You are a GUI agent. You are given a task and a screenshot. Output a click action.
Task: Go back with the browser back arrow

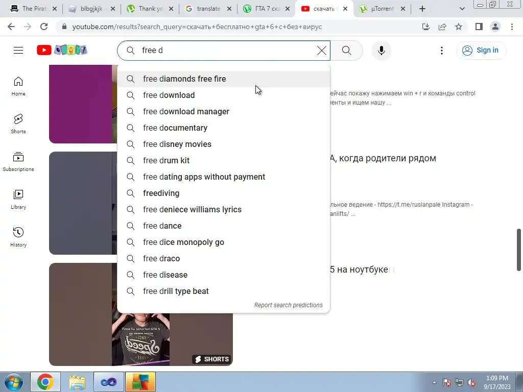(x=11, y=27)
